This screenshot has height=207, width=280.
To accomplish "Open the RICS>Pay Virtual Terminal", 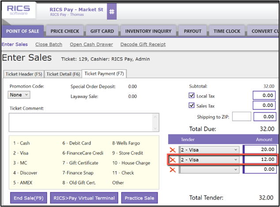I will point(84,198).
